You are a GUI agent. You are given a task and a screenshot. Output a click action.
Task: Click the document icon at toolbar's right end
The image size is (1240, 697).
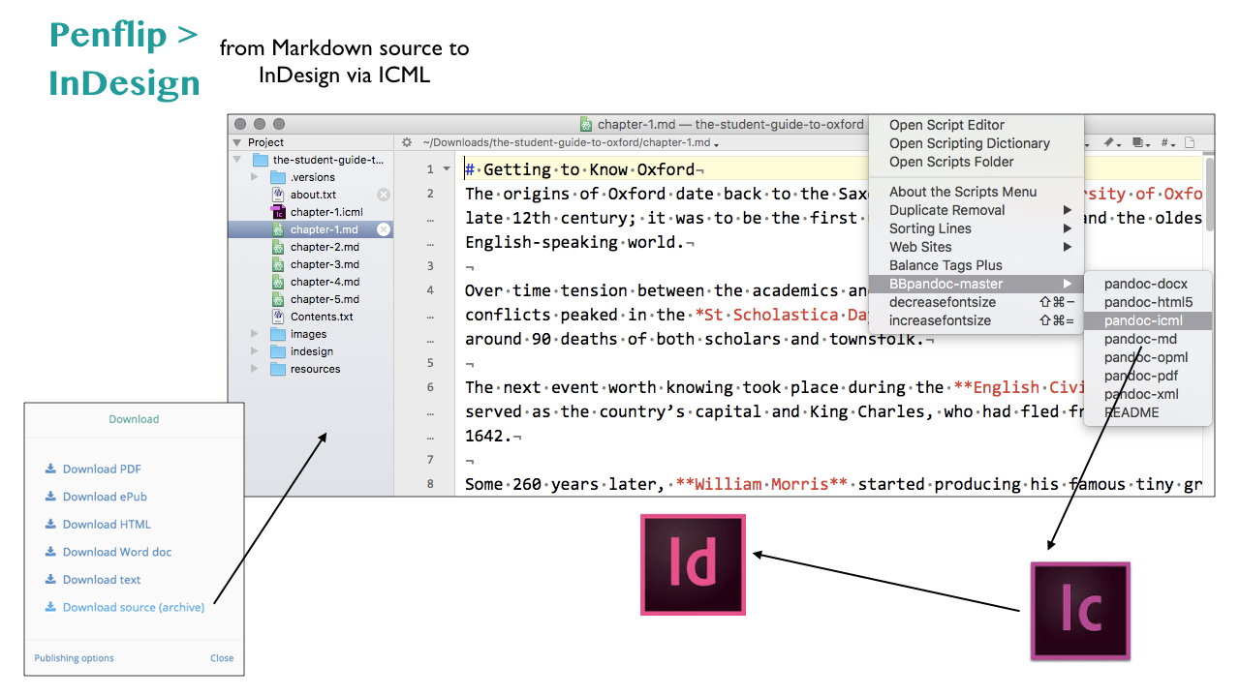pos(1191,142)
